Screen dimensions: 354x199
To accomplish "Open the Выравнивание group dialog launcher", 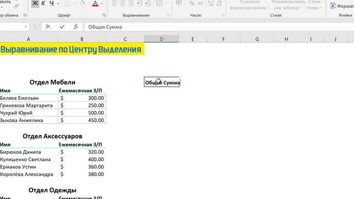I will (169, 15).
